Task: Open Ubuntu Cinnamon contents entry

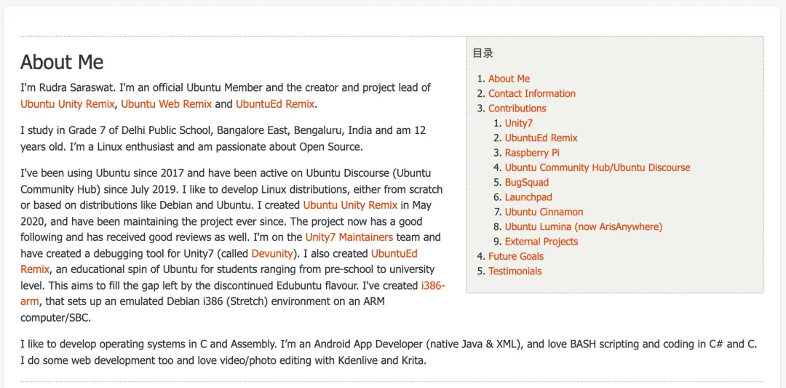Action: pyautogui.click(x=544, y=212)
